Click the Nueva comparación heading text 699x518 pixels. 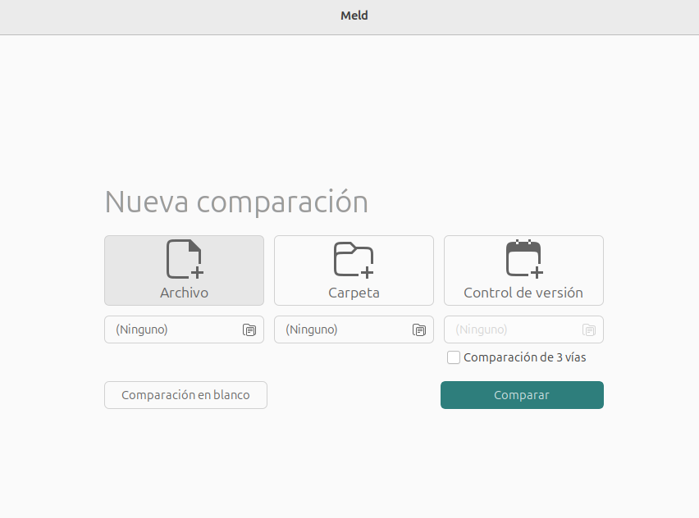[236, 202]
